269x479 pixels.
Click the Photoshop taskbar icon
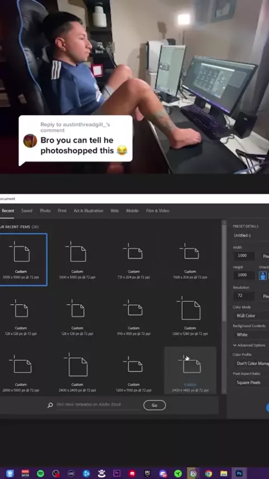click(239, 473)
